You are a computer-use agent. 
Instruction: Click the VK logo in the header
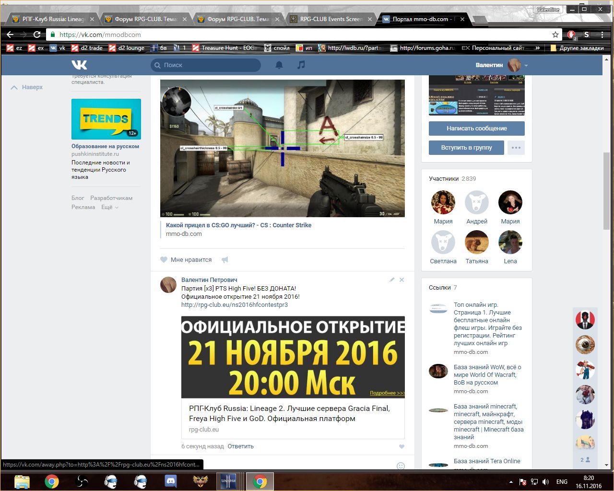(79, 65)
